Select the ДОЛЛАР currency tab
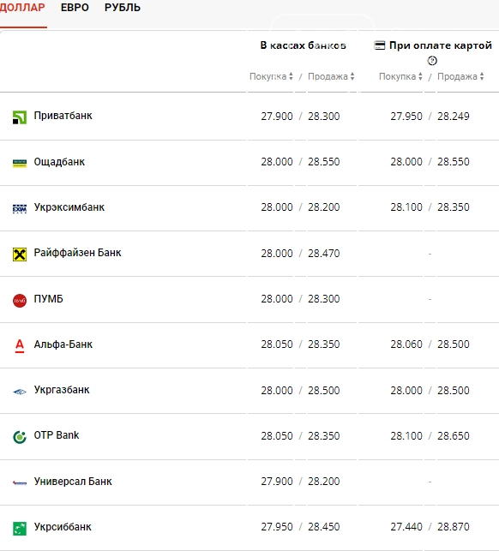 (22, 8)
